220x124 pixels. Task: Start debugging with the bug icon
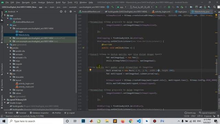[x=169, y=7]
